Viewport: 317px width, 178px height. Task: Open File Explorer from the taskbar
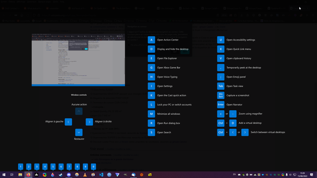tap(20, 175)
